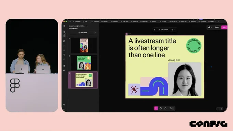This screenshot has width=233, height=131.
Task: Click the more options dots beside New asset
Action: pos(96,33)
